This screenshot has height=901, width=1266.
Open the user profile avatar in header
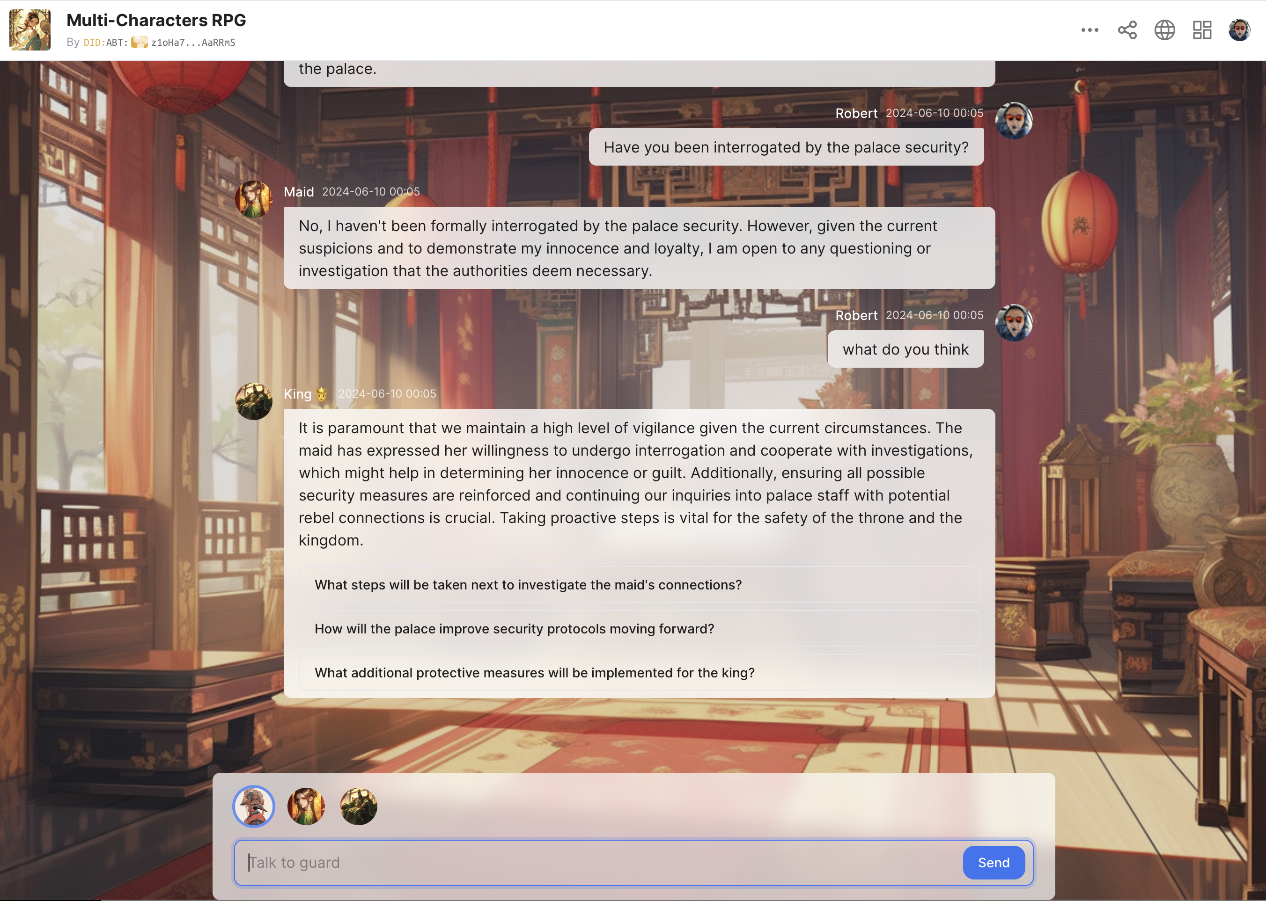click(x=1239, y=30)
